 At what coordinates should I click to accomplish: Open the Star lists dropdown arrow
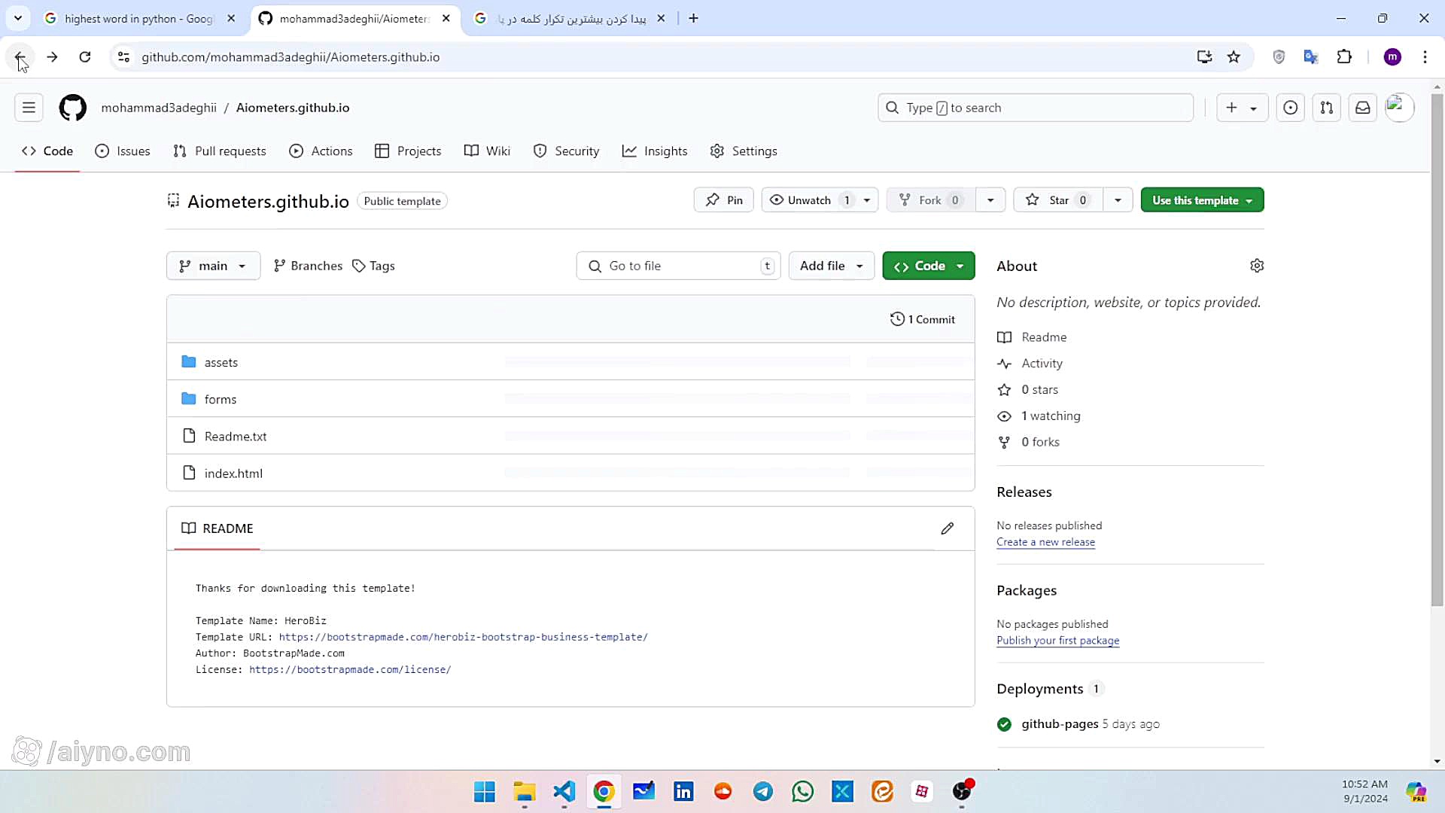click(1118, 200)
